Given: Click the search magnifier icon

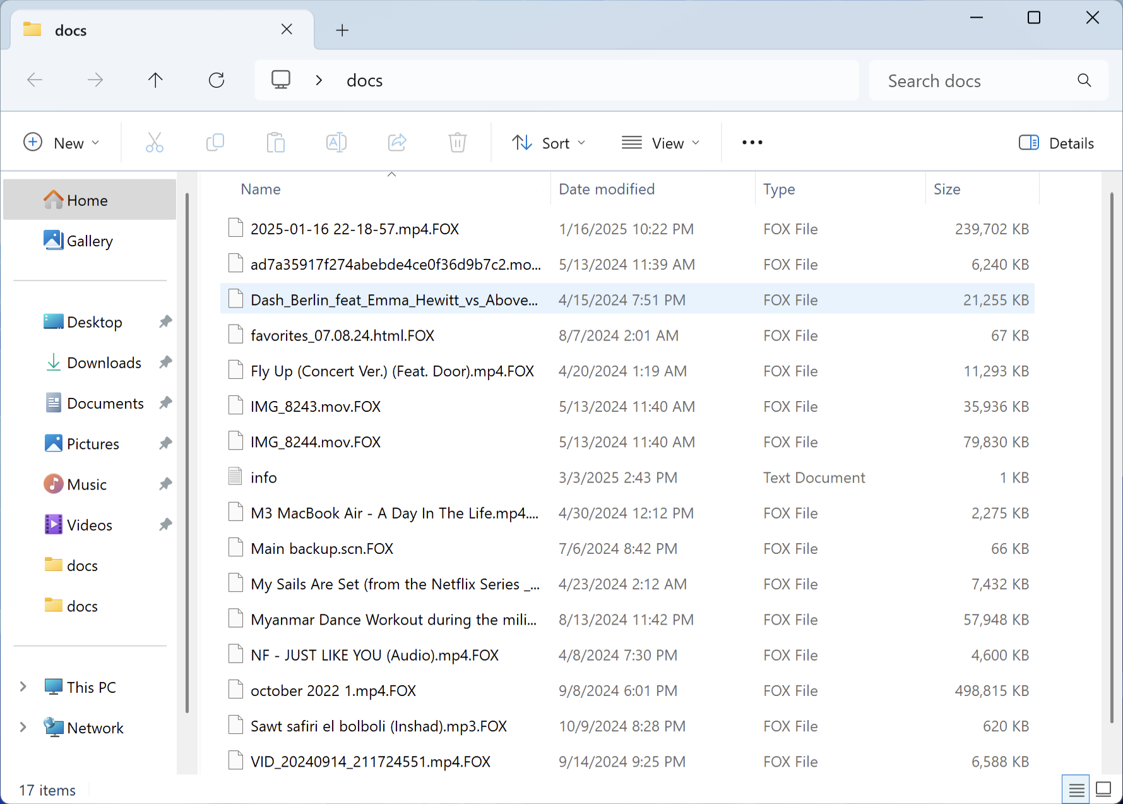Looking at the screenshot, I should point(1084,80).
